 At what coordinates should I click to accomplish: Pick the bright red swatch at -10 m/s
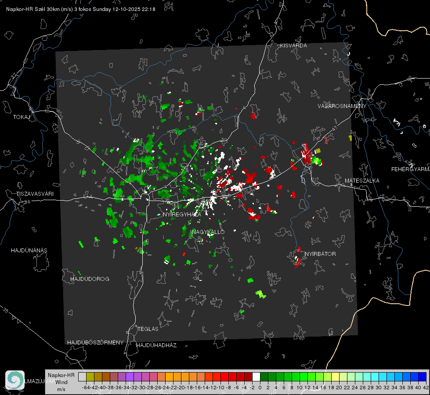[x=224, y=377]
